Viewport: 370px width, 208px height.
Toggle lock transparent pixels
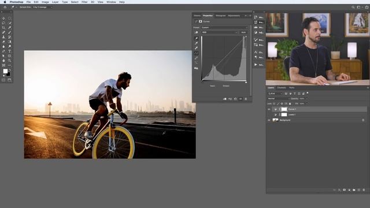tap(274, 103)
